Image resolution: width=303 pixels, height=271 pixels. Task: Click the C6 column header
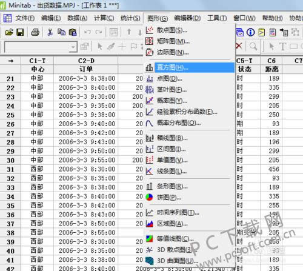pos(271,61)
